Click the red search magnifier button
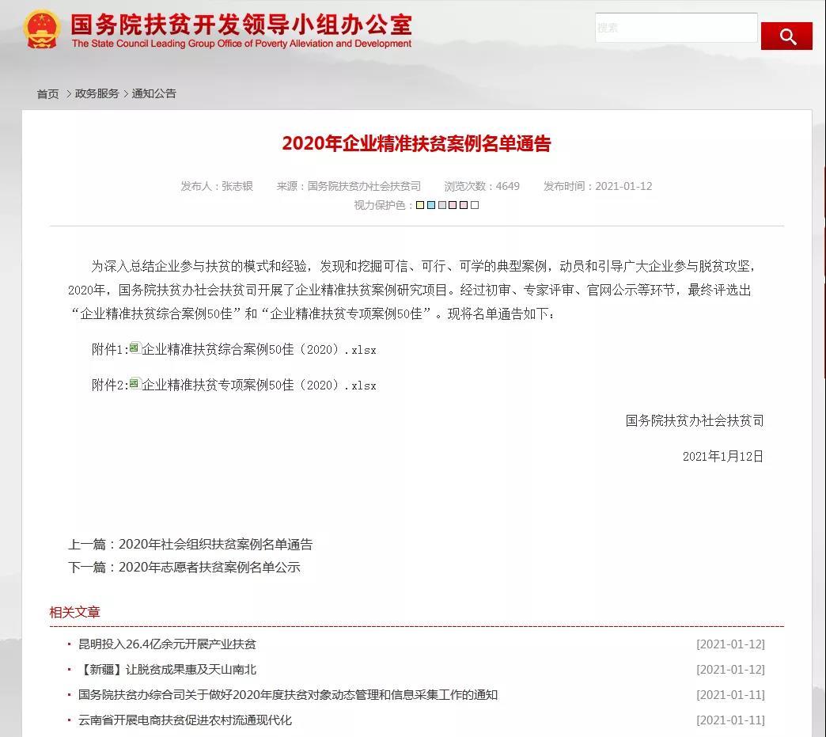The width and height of the screenshot is (826, 737). 786,36
